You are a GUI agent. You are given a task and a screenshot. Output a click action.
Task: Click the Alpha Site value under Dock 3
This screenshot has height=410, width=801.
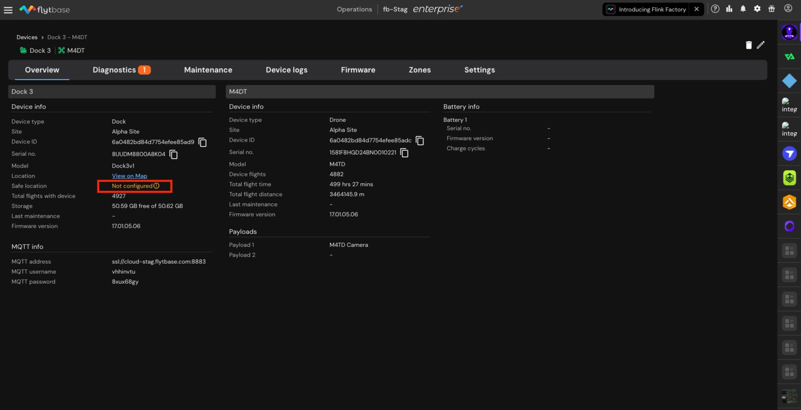(x=126, y=132)
